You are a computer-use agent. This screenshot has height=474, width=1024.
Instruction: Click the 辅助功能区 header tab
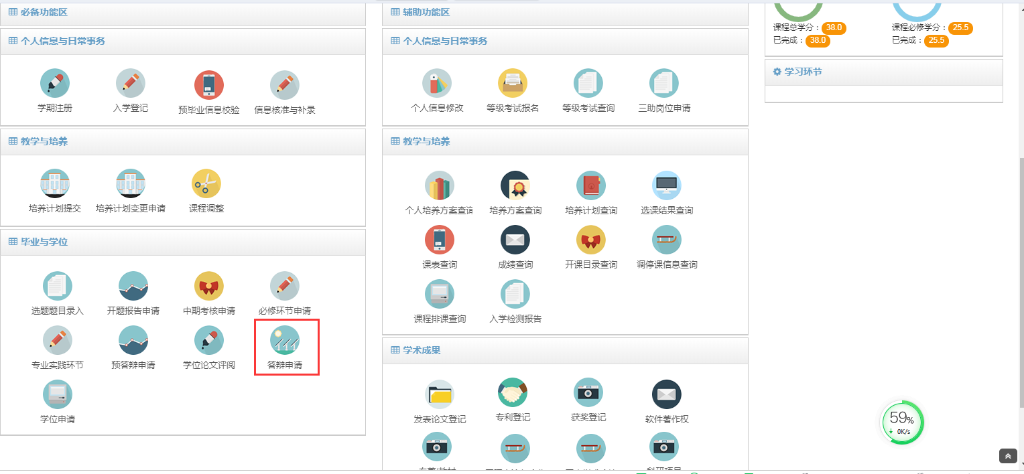426,12
